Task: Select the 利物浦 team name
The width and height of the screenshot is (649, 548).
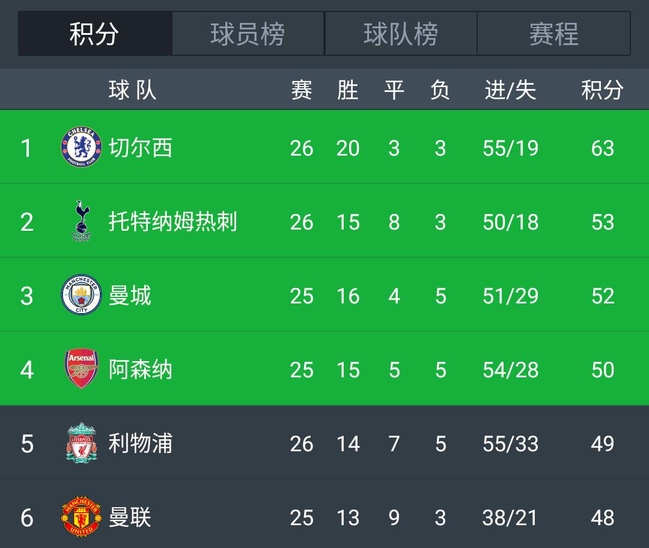Action: point(141,443)
